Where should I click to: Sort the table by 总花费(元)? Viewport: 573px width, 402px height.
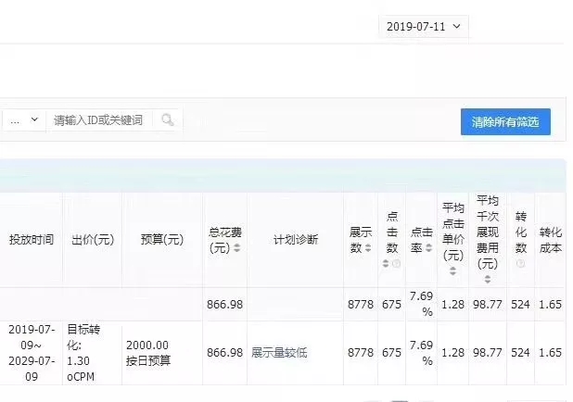point(236,248)
